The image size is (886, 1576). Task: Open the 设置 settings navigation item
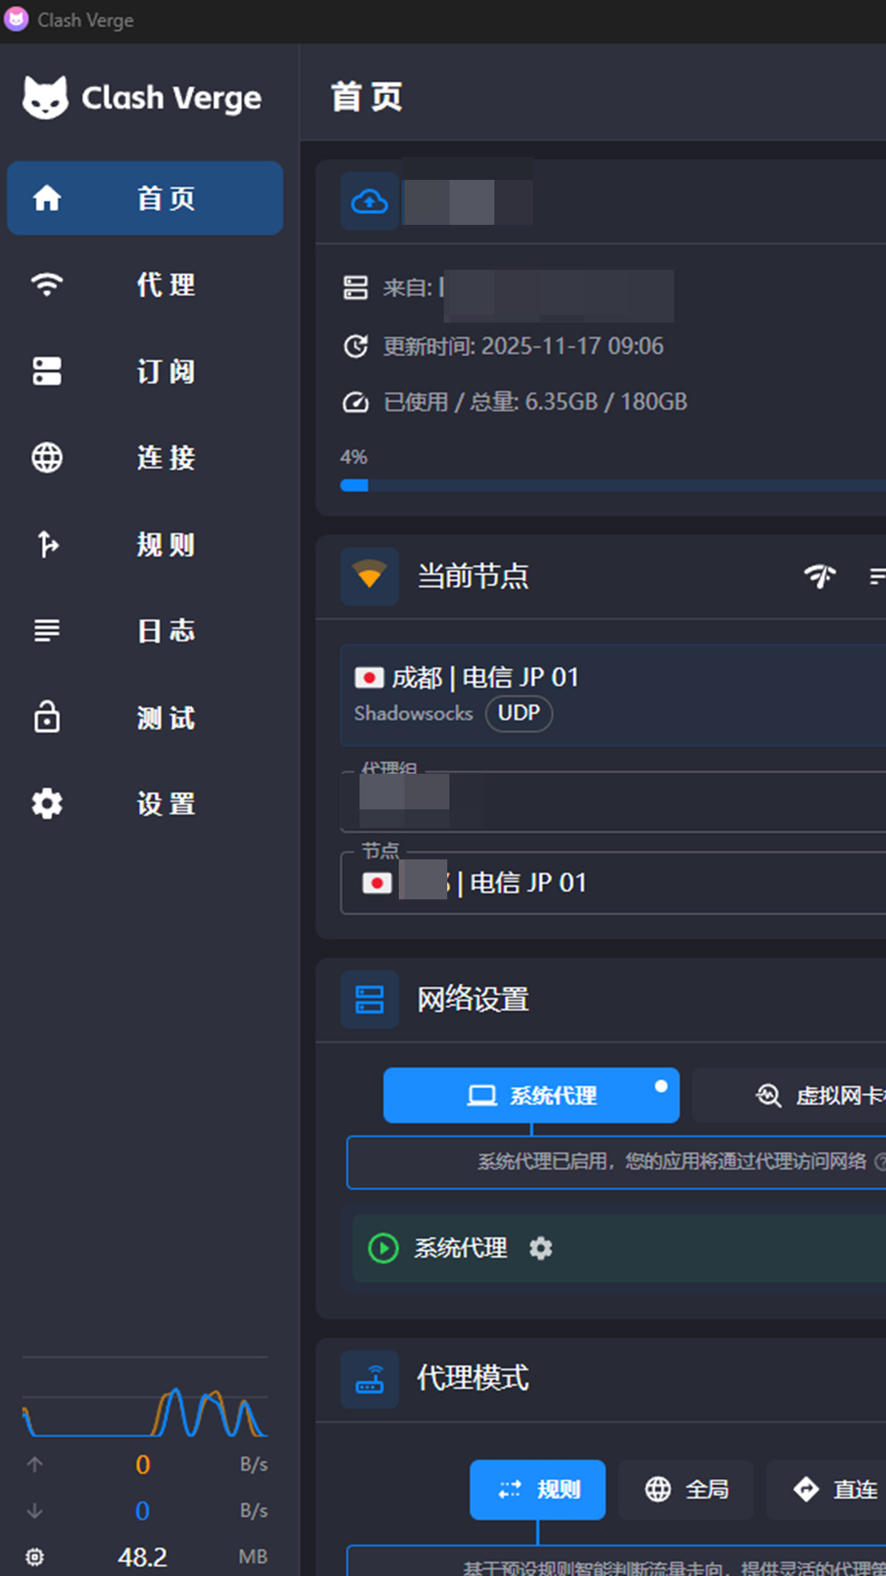coord(145,804)
